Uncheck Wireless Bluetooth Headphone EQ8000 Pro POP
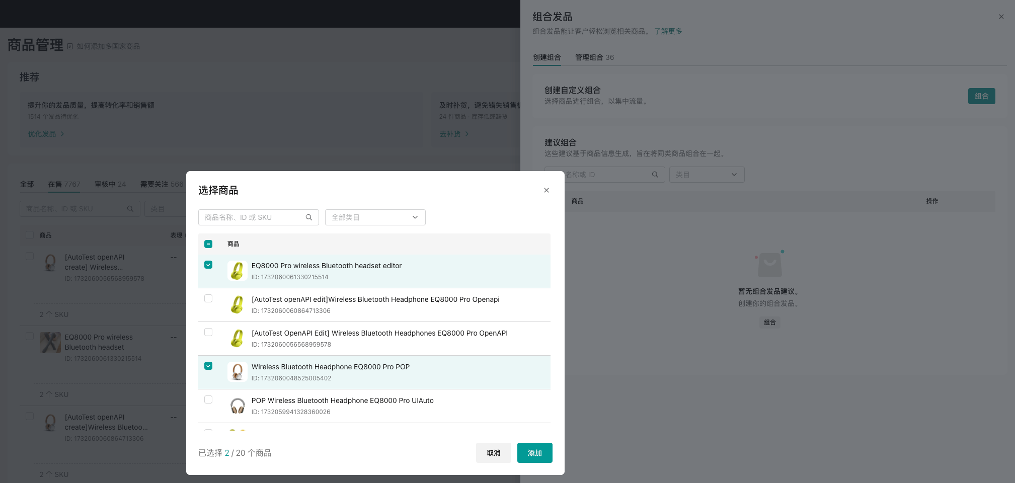1015x483 pixels. coord(208,366)
